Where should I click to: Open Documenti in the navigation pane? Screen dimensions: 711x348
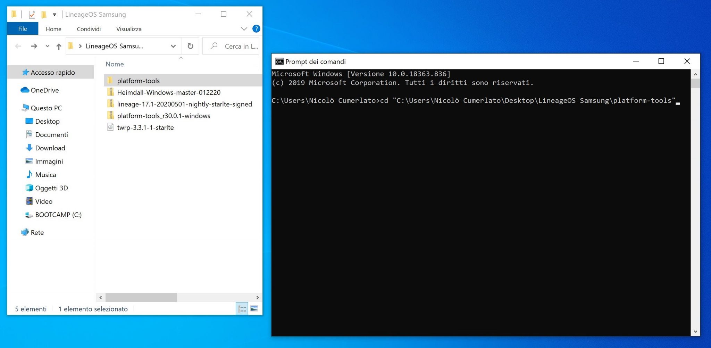(51, 134)
